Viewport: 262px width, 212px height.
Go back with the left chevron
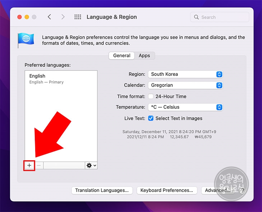coord(49,17)
